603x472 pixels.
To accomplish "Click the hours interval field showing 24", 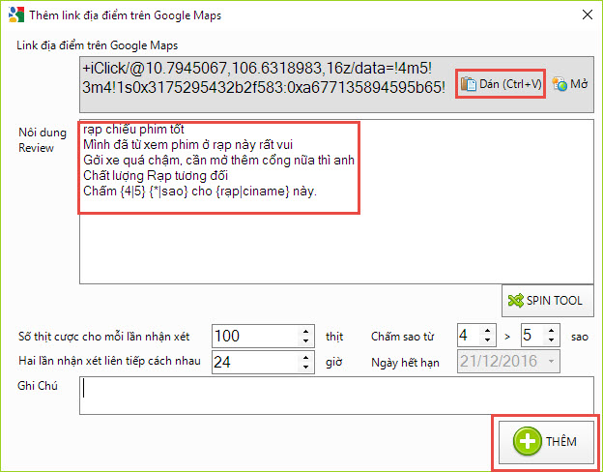I will coord(255,362).
